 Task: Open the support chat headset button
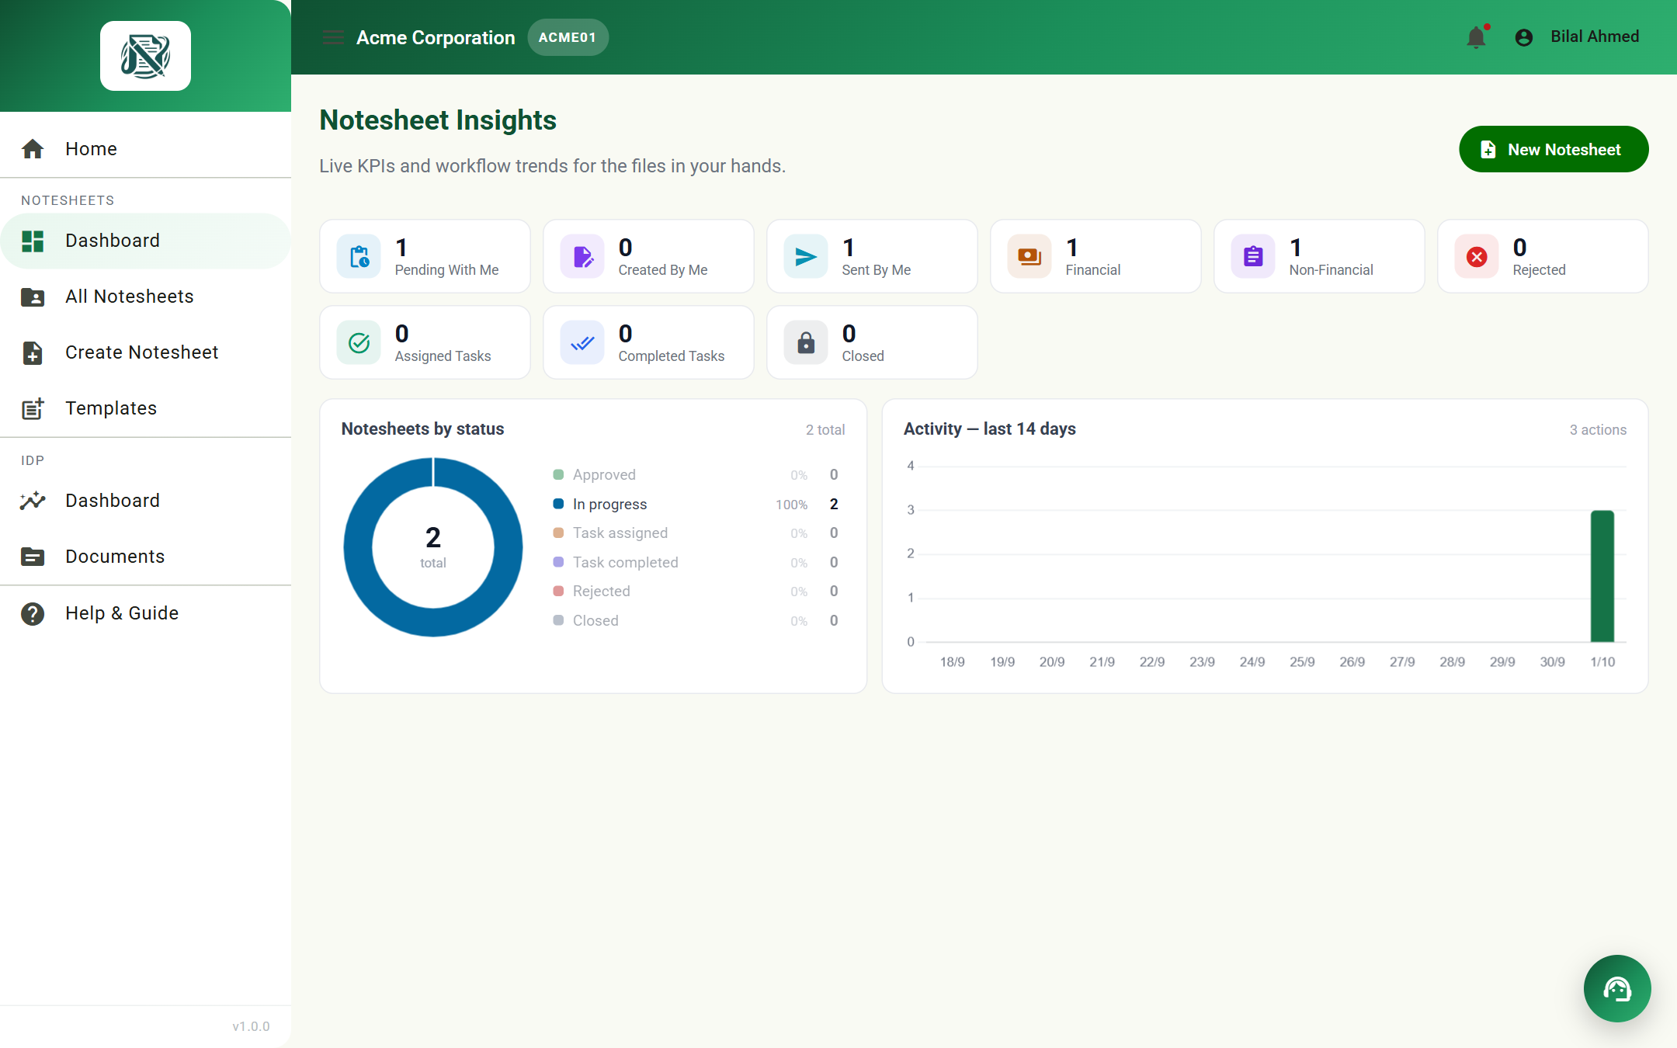coord(1617,988)
